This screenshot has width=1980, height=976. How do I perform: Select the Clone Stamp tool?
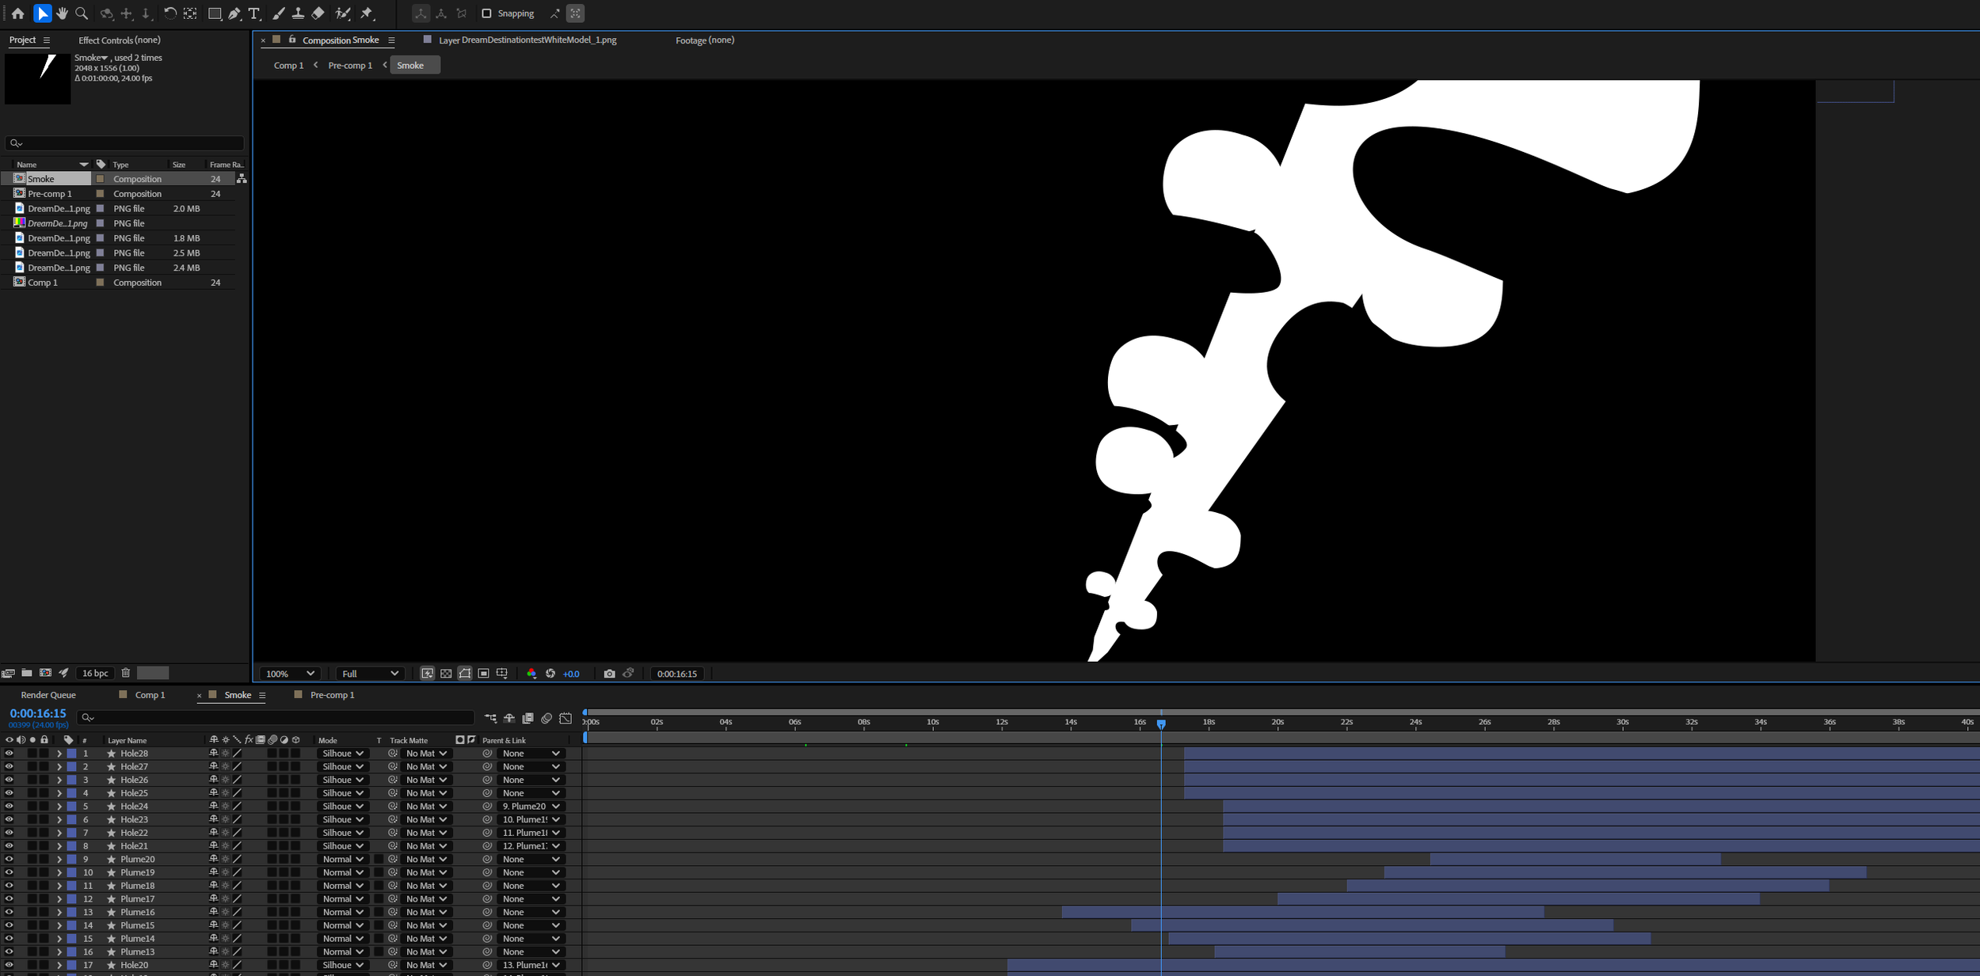pos(298,13)
